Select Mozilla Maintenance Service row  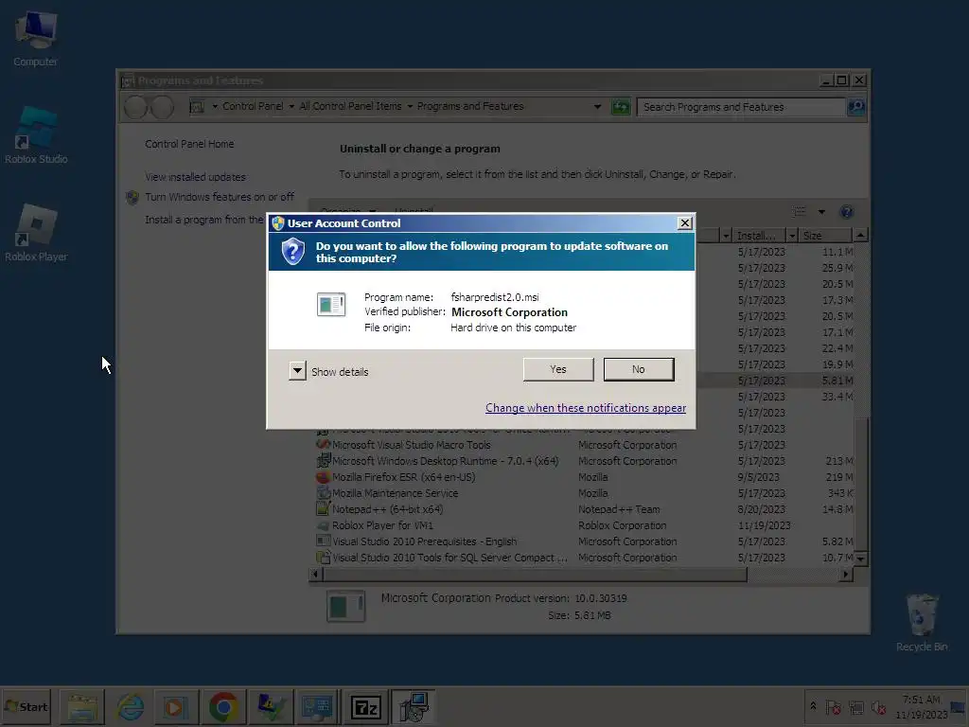pos(584,493)
